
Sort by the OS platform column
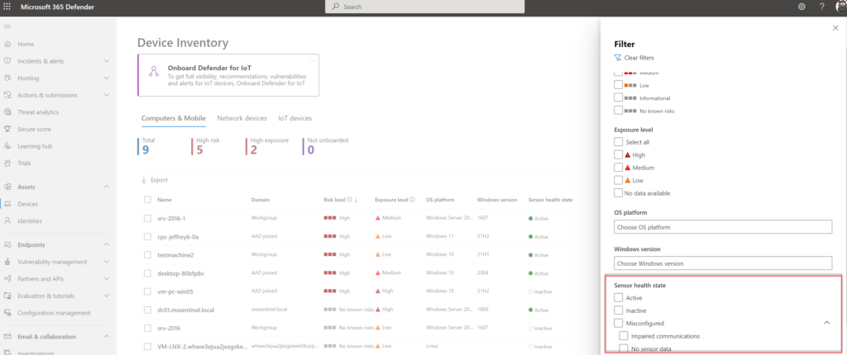point(441,200)
